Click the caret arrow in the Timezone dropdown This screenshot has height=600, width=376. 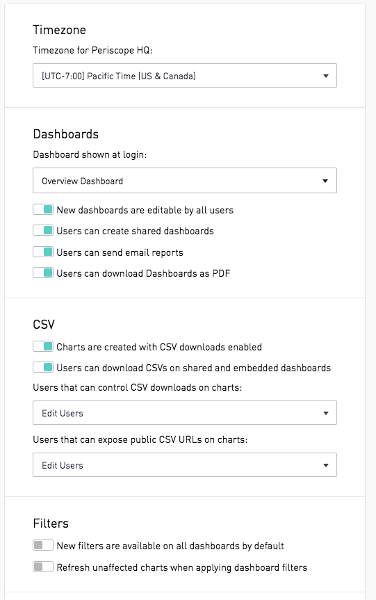point(326,76)
